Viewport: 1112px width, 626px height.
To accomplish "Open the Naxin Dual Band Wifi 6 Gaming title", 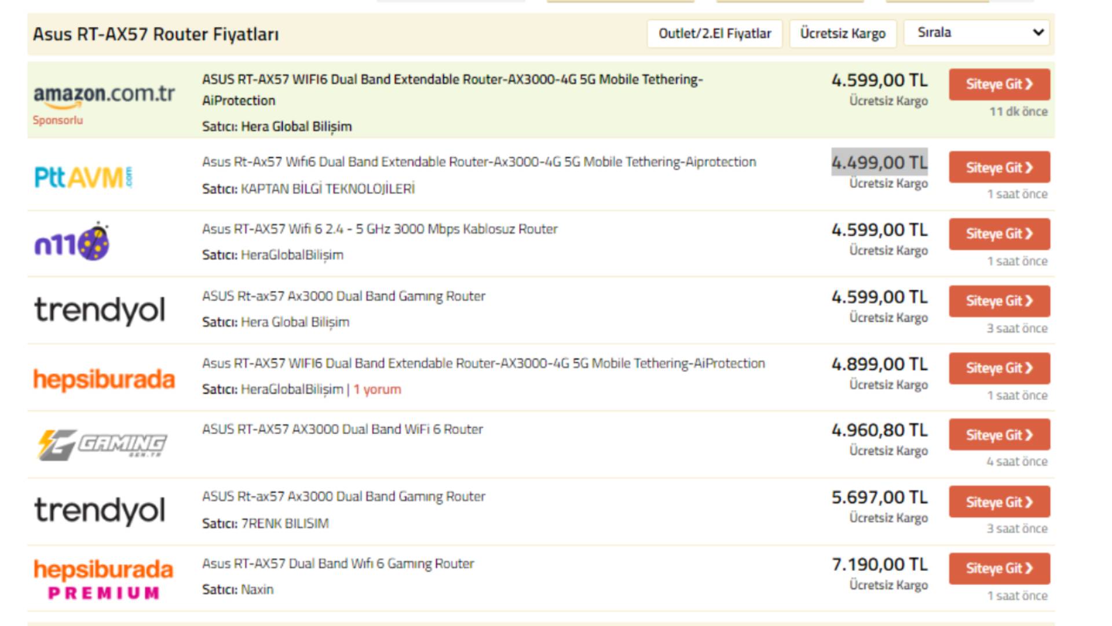I will tap(338, 564).
